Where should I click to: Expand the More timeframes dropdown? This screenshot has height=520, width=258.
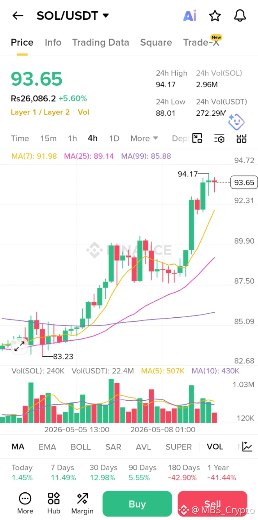144,138
